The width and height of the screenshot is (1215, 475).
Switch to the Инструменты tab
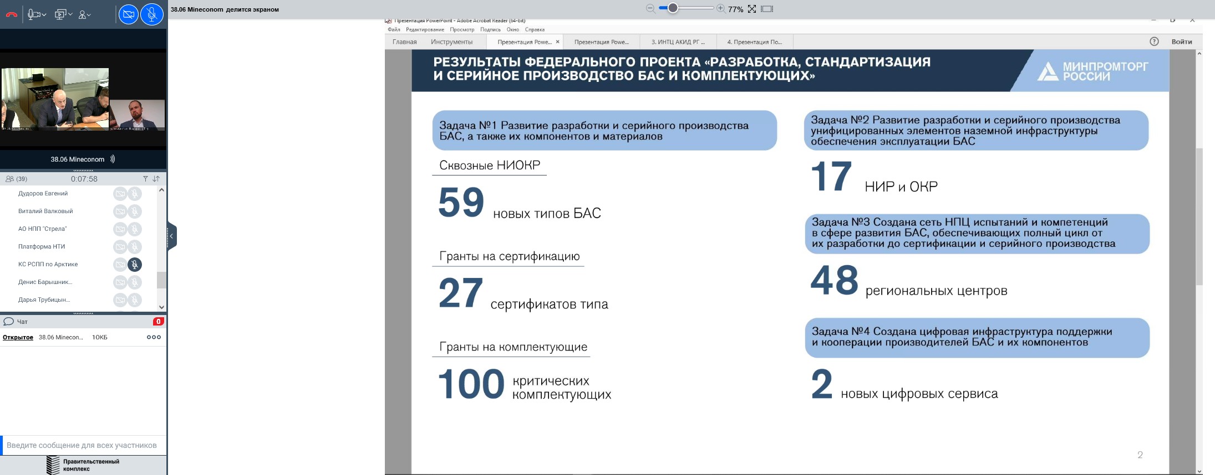coord(451,42)
